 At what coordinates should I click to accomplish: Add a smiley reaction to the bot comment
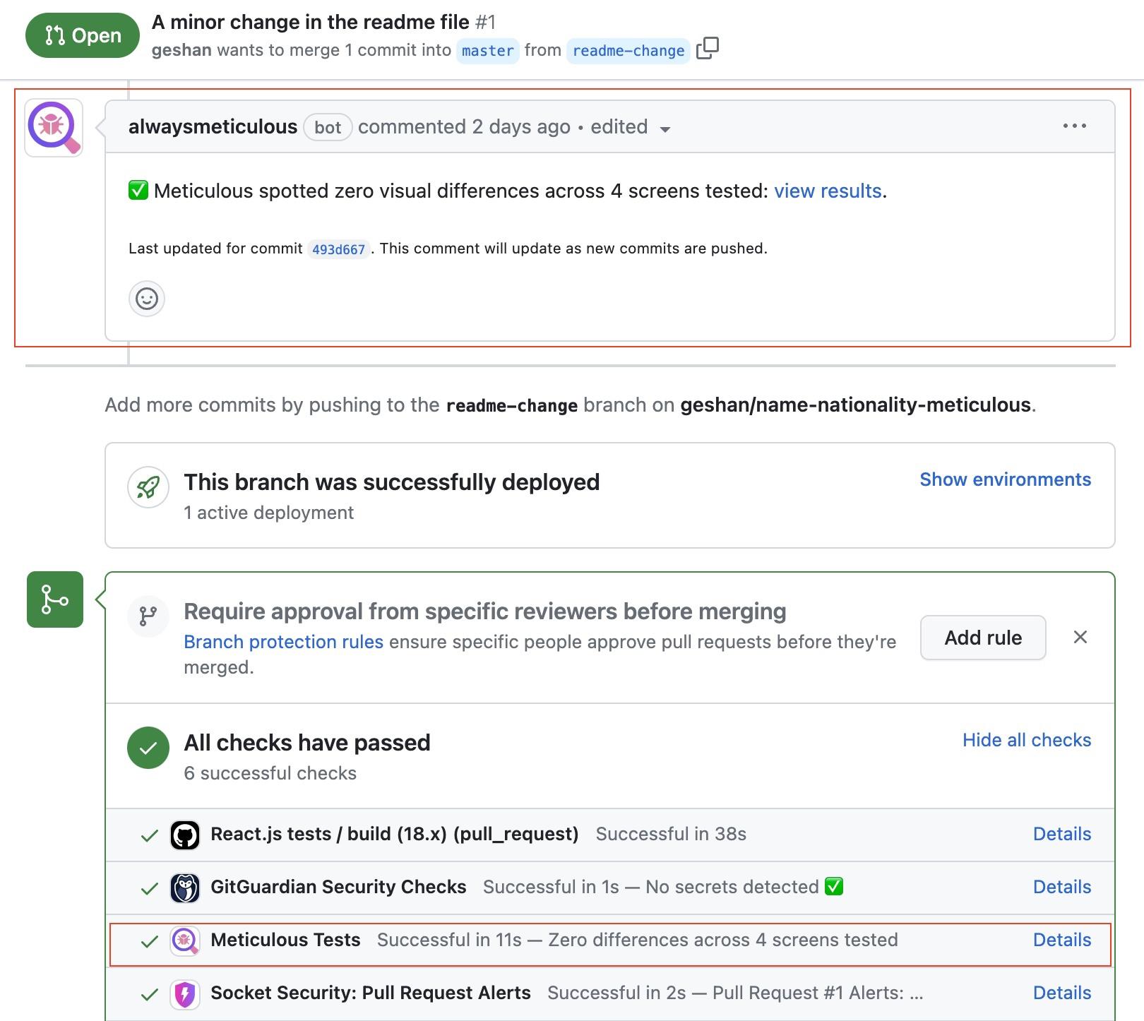point(147,299)
